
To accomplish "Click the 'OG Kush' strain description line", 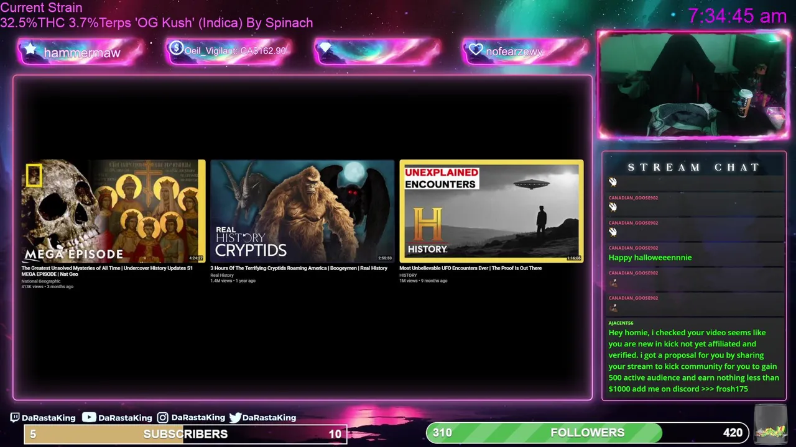I will [x=157, y=23].
